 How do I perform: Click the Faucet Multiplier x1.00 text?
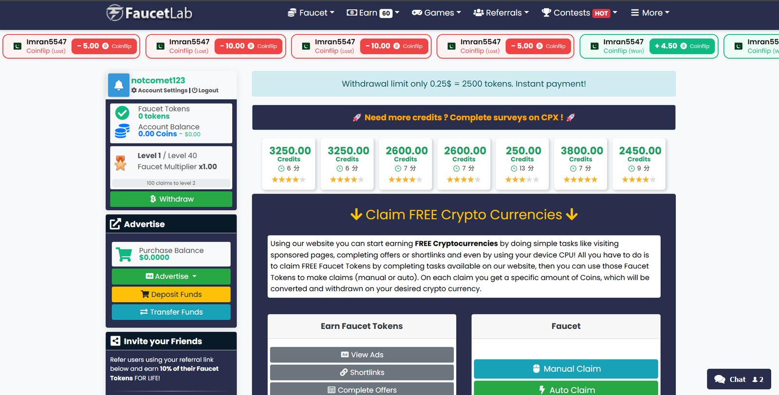pyautogui.click(x=177, y=166)
